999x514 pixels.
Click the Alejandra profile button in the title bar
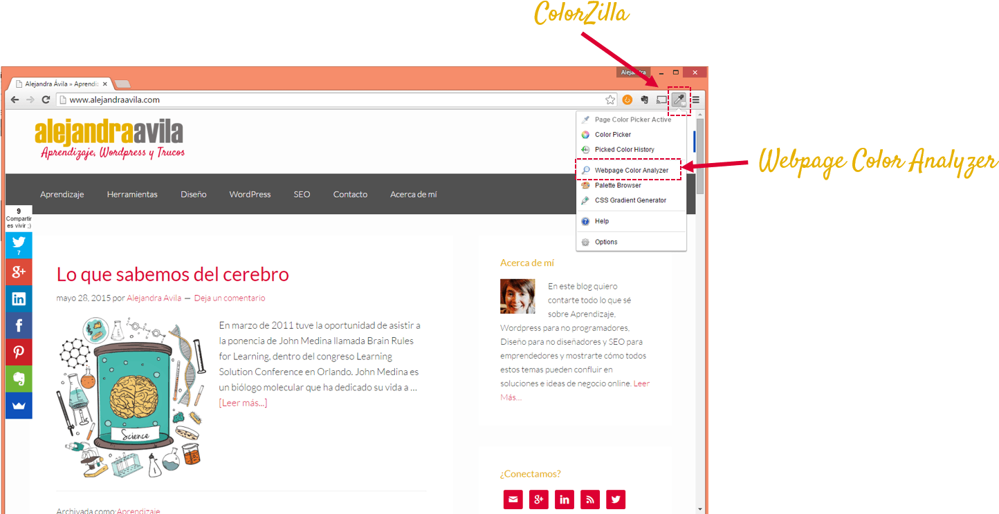(634, 72)
